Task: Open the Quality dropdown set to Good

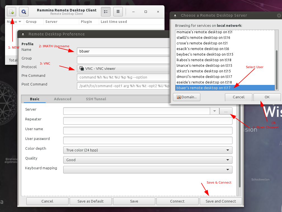Action: [x=148, y=160]
